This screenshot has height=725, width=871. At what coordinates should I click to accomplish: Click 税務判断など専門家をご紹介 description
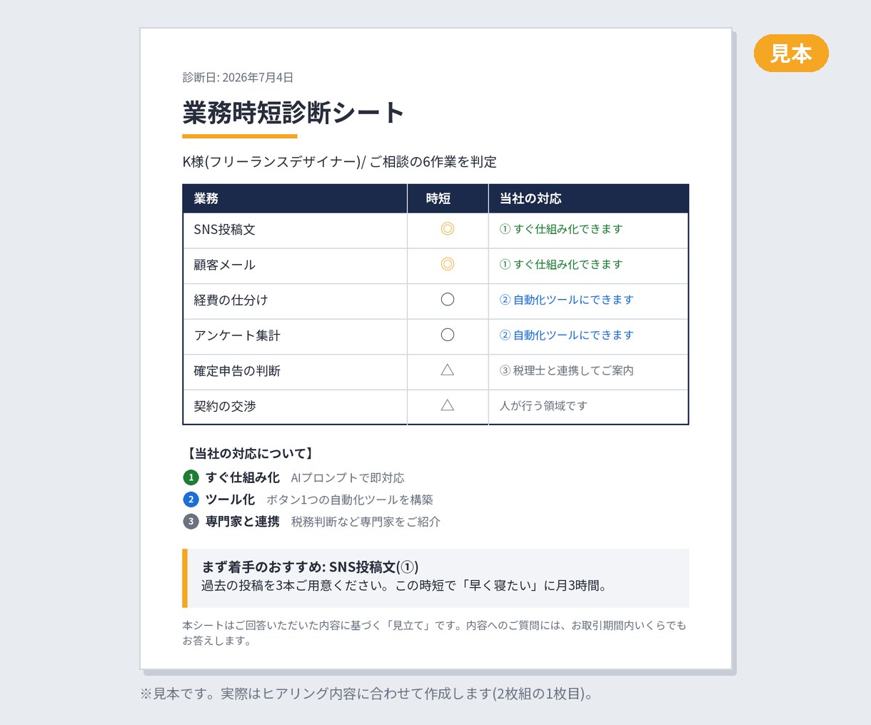pos(366,522)
